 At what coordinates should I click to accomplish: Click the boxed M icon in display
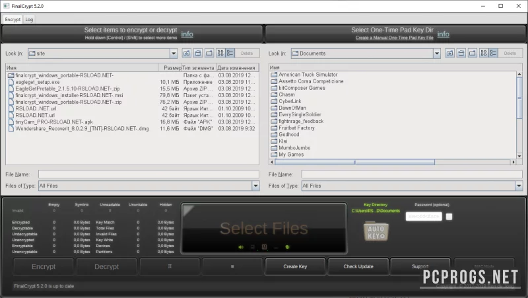click(265, 247)
